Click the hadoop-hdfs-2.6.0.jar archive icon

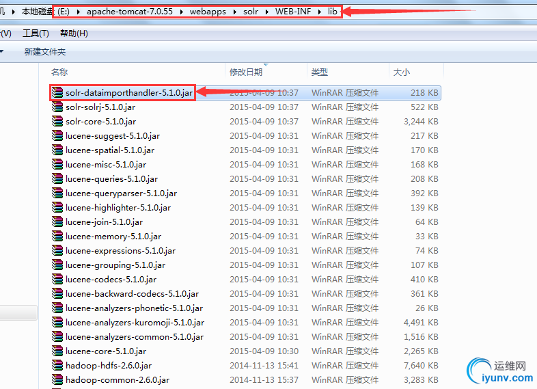(57, 366)
